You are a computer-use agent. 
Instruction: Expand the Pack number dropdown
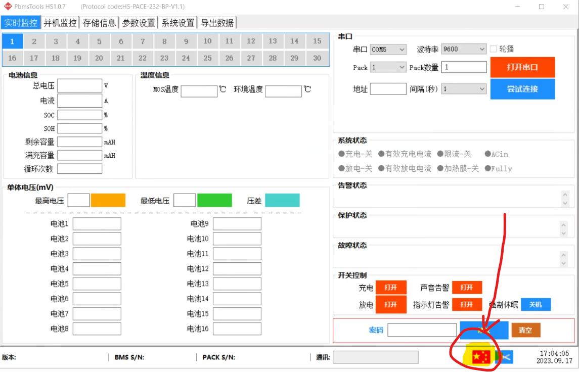388,67
